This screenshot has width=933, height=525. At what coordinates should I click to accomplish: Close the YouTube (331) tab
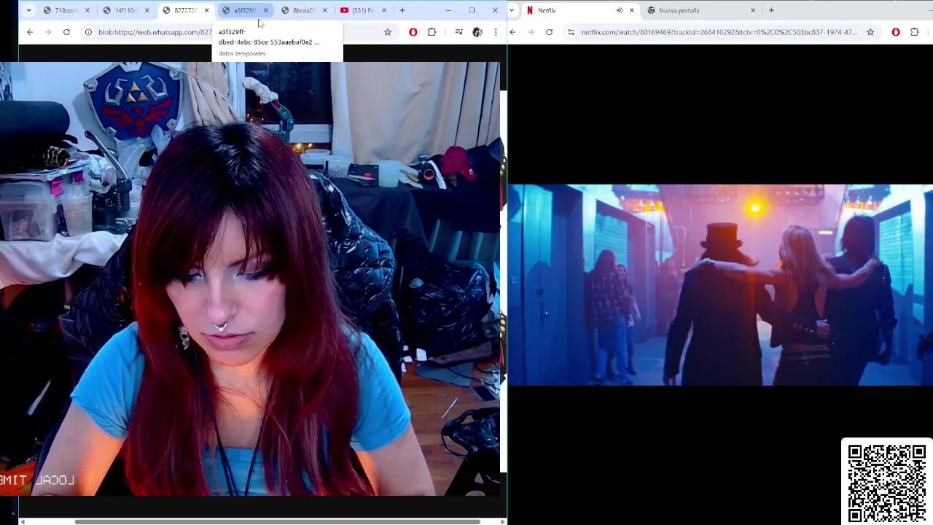click(x=384, y=10)
